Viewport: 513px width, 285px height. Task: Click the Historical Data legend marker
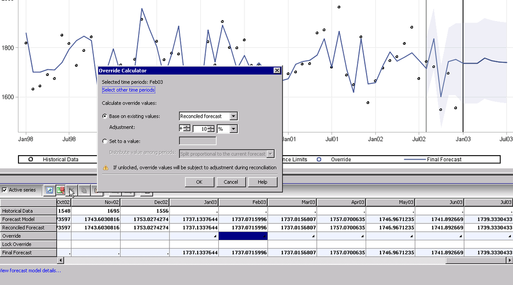coord(31,160)
